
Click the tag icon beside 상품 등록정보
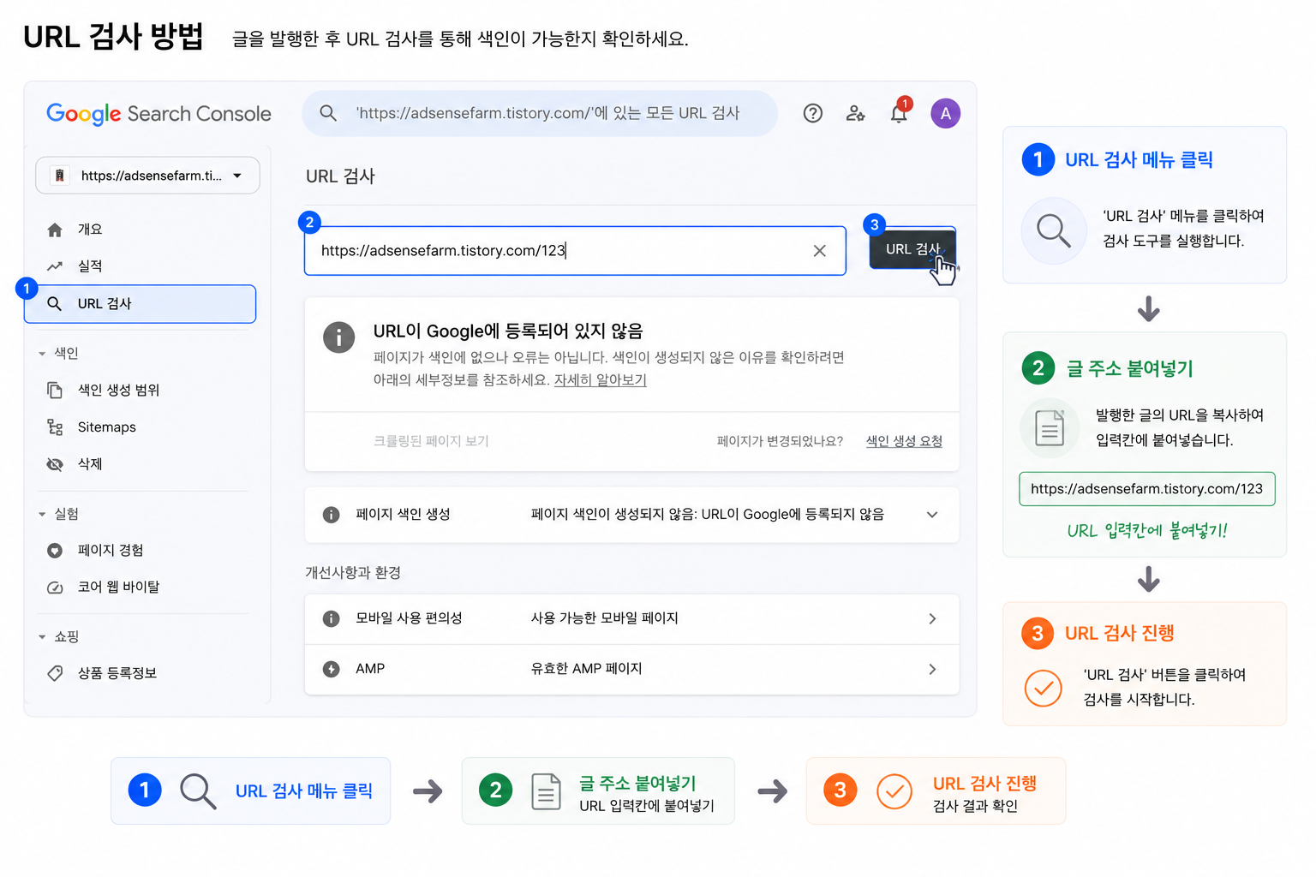coord(55,673)
